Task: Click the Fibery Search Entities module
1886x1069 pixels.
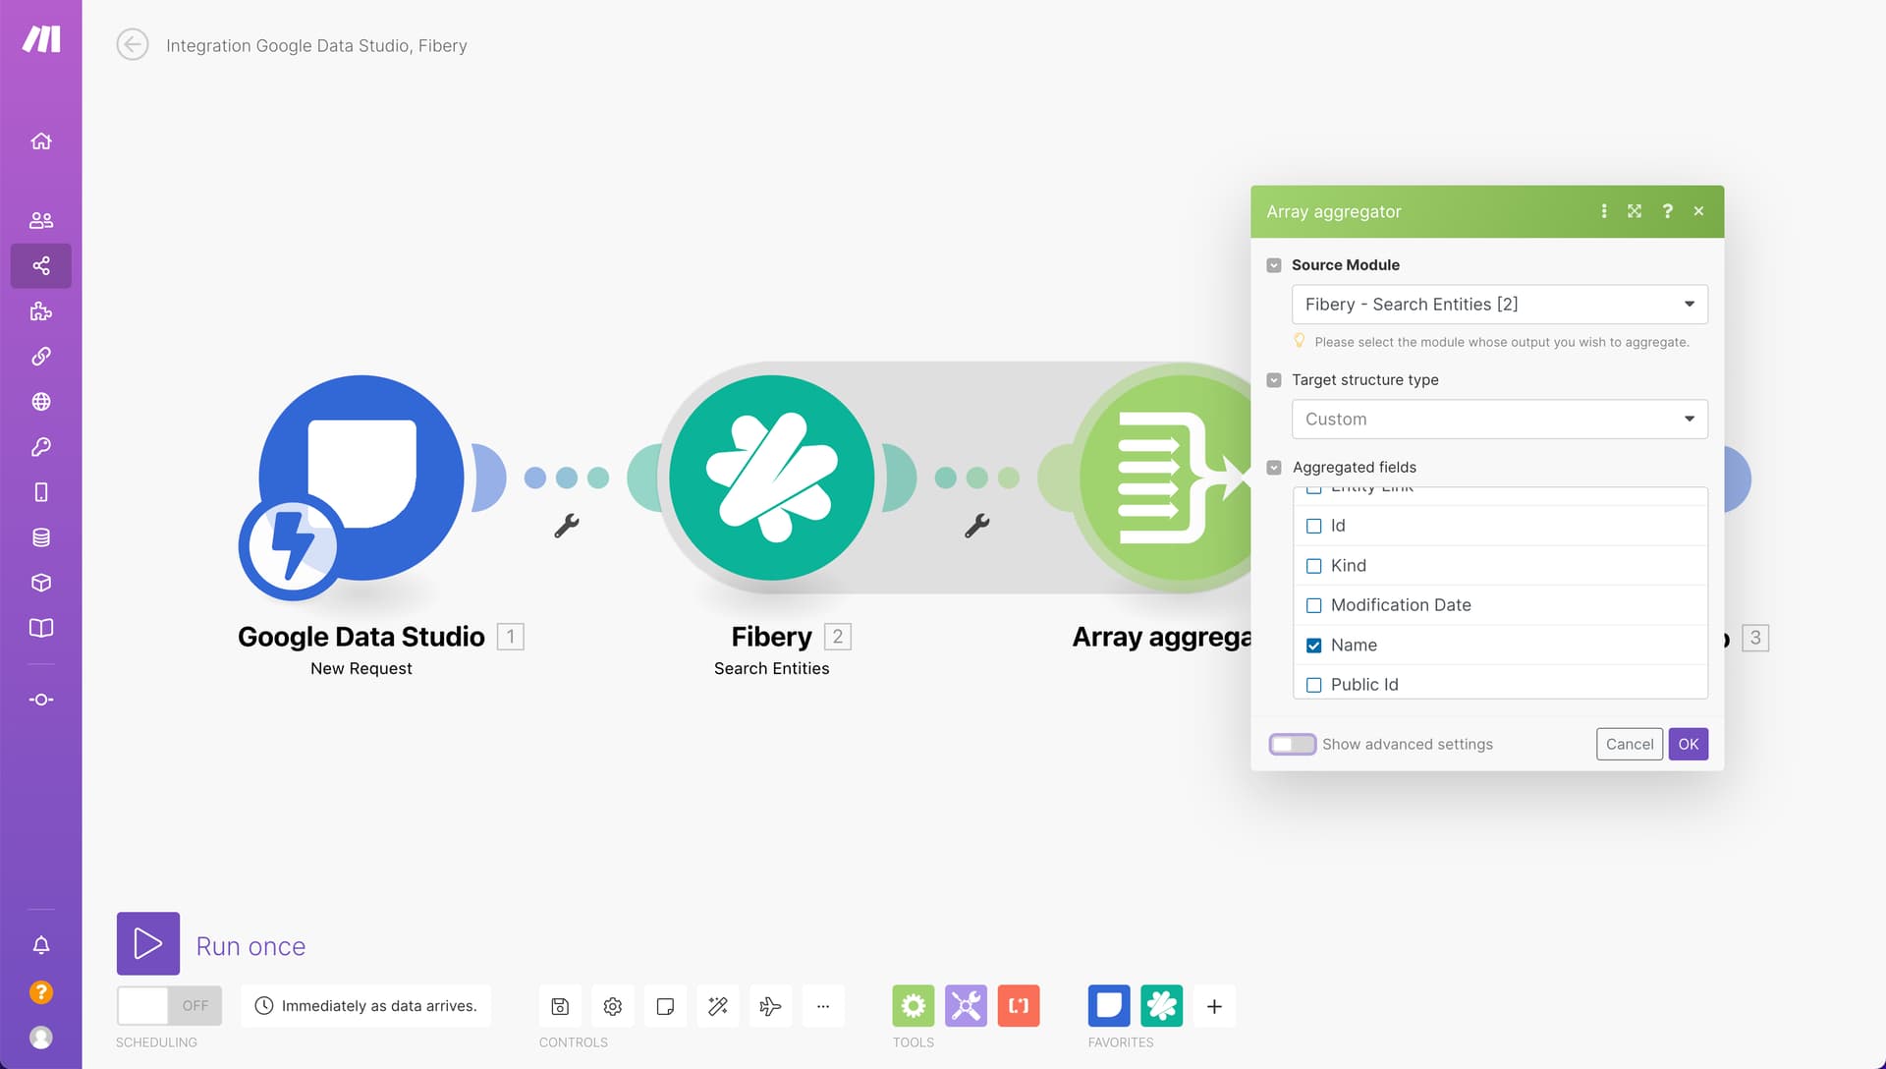Action: (x=772, y=478)
